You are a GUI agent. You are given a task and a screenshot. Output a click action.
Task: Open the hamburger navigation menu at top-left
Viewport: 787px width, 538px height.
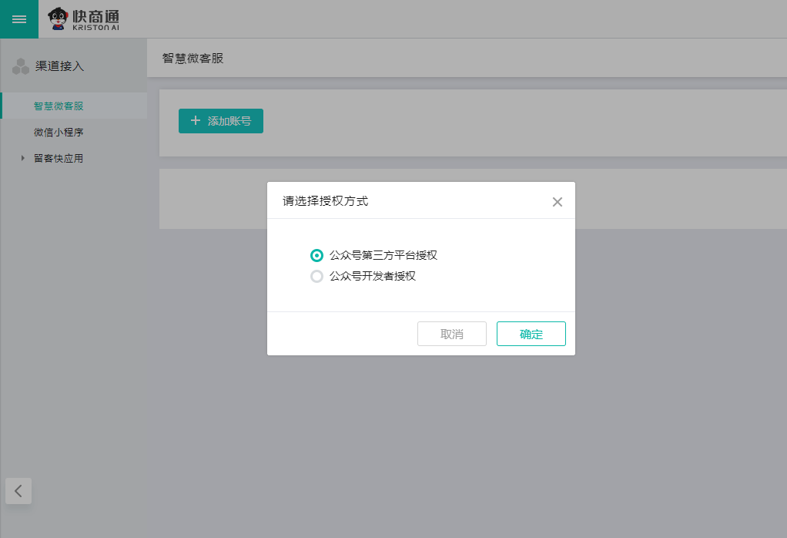(x=18, y=18)
